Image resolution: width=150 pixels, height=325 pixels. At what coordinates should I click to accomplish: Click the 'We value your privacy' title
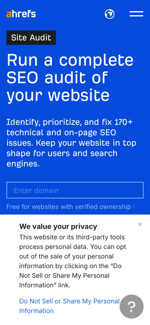tap(58, 227)
